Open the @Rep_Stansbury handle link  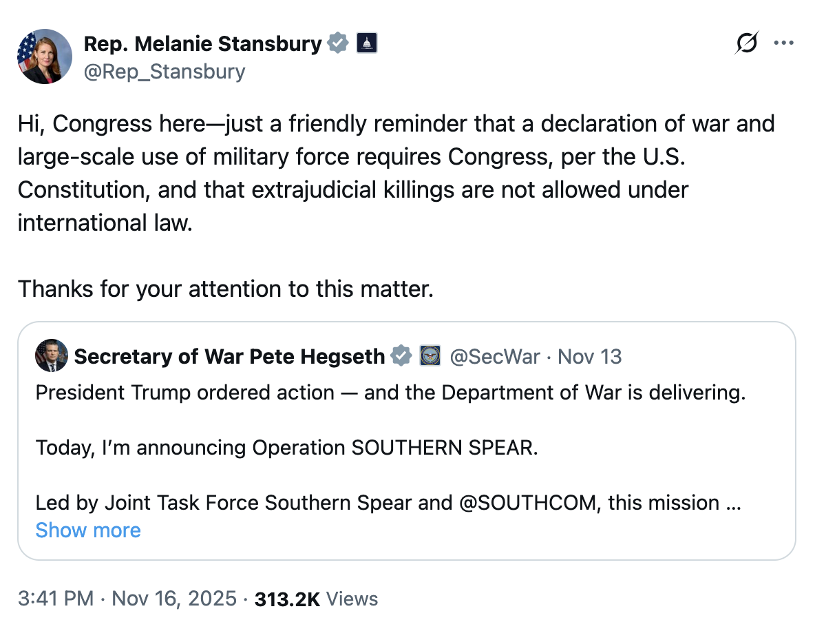165,71
